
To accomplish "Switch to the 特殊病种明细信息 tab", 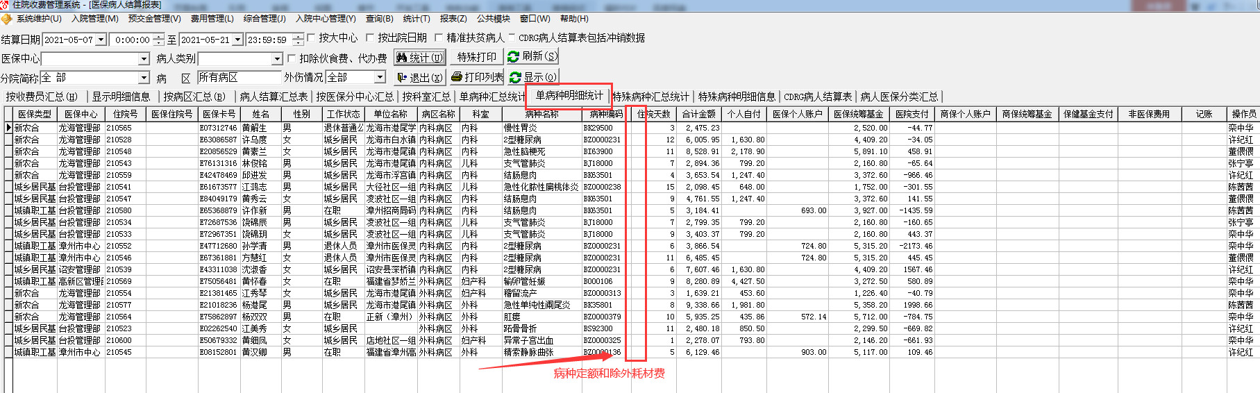I will point(737,97).
